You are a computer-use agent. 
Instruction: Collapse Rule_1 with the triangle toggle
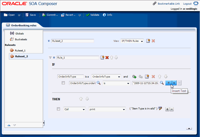[x=50, y=57]
